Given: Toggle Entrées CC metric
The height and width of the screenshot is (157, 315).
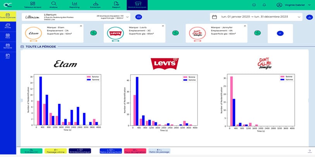Looking at the screenshot, I should pos(31,151).
